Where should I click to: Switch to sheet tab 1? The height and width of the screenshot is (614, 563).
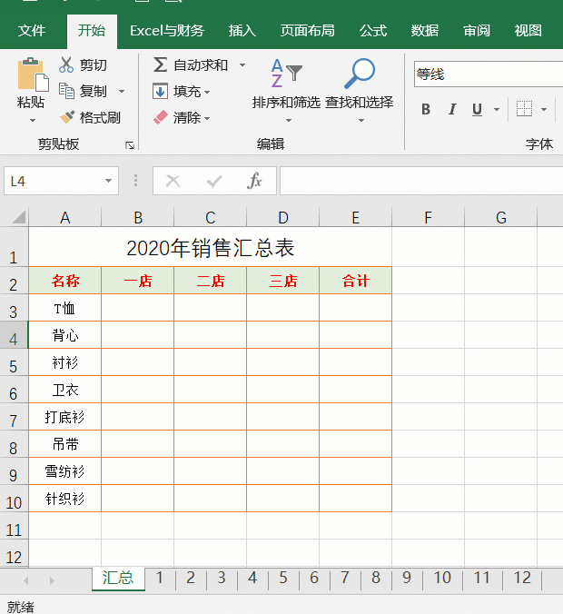pyautogui.click(x=159, y=578)
